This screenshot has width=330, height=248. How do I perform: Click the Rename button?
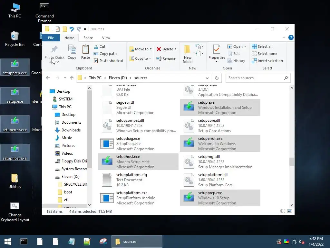tap(166, 58)
